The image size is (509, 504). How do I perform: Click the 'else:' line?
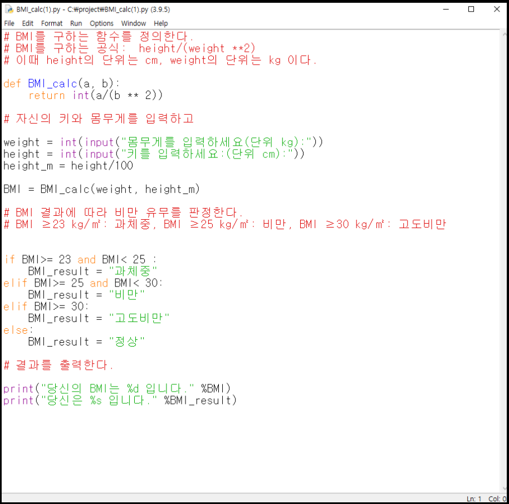18,330
